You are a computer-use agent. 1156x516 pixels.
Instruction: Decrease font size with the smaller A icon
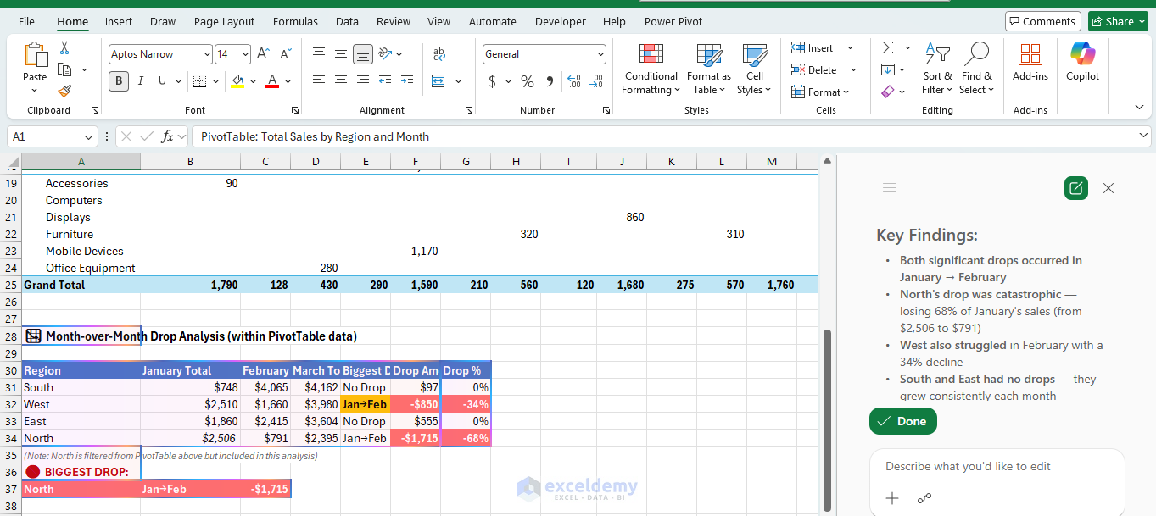[x=286, y=53]
